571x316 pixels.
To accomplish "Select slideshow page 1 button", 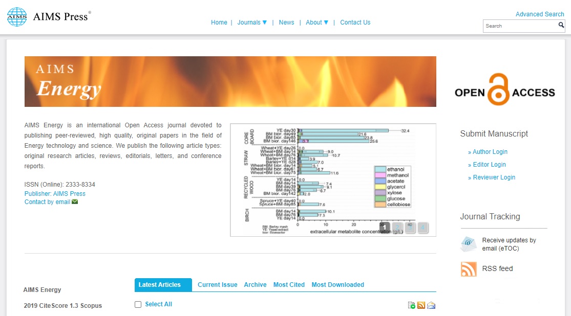I will click(385, 228).
